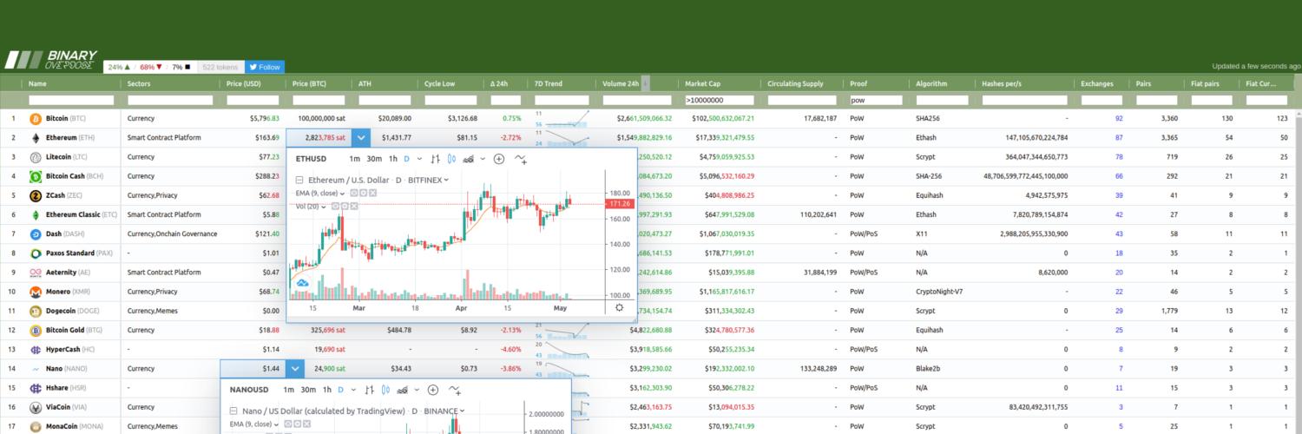
Task: Click the Bitcoin Gold coin icon
Action: click(36, 330)
